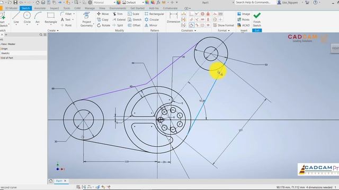Screen dimensions: 339x190
Task: Select the Dimension tool
Action: [173, 17]
